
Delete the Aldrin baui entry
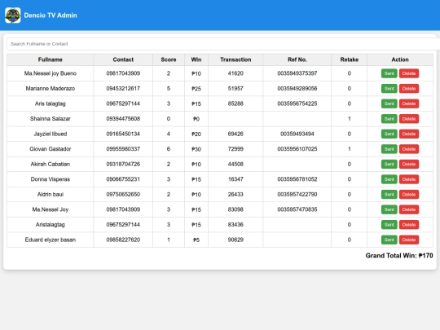[x=409, y=195]
